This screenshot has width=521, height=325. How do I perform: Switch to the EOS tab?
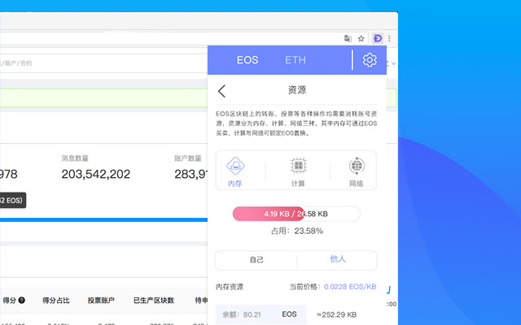[x=247, y=60]
